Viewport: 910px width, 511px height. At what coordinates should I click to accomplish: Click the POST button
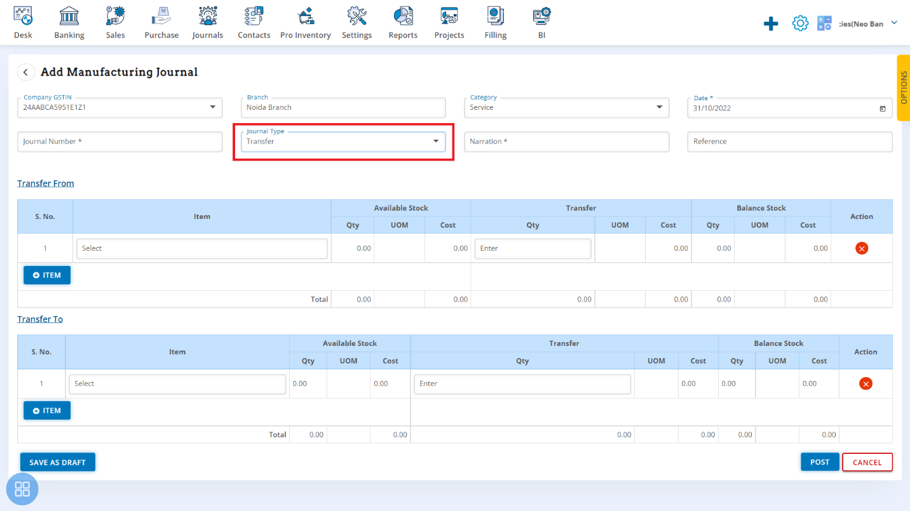click(x=820, y=461)
